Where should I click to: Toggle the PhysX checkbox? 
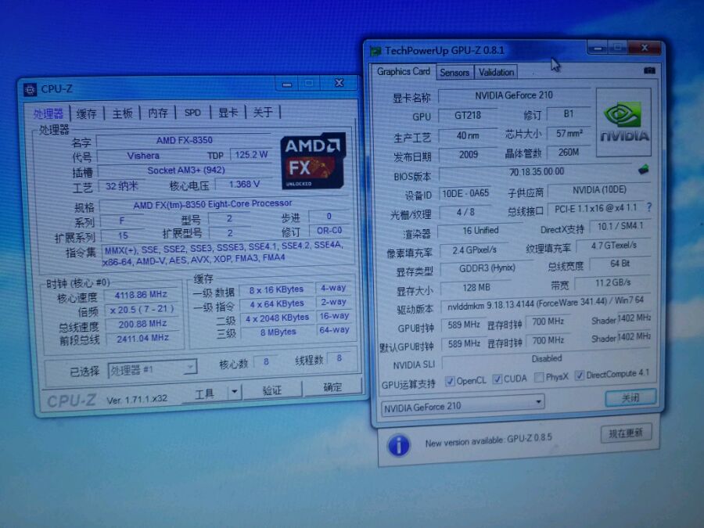(539, 377)
